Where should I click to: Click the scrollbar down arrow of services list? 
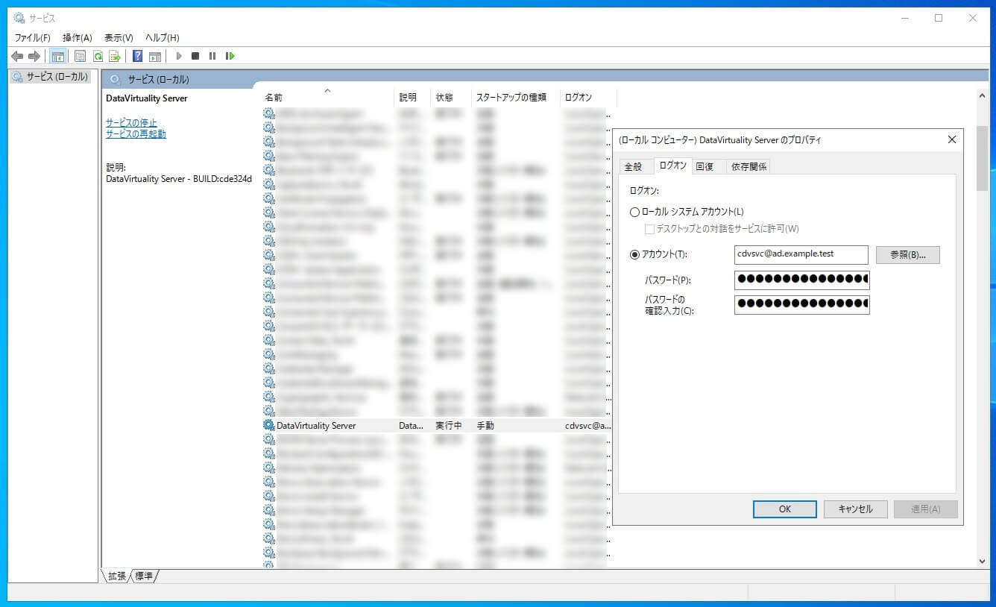click(982, 561)
